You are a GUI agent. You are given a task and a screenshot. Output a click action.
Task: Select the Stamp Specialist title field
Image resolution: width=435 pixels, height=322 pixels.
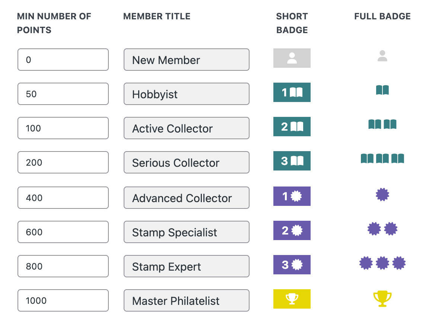point(186,232)
